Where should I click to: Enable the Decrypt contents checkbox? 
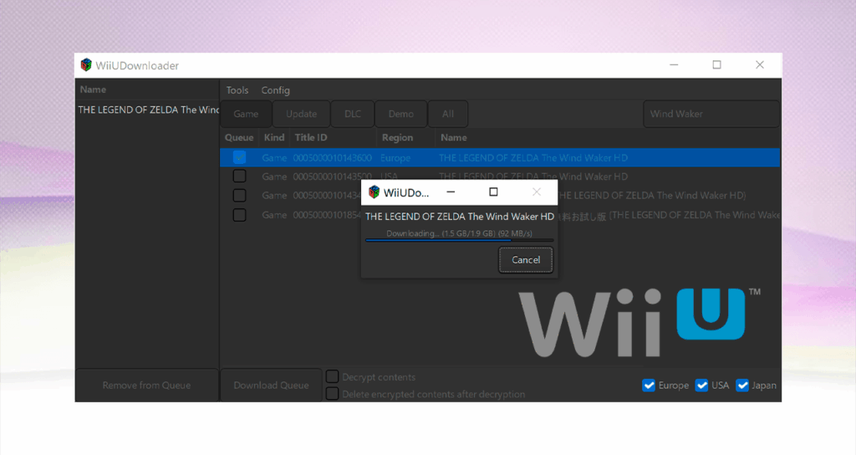pos(333,377)
